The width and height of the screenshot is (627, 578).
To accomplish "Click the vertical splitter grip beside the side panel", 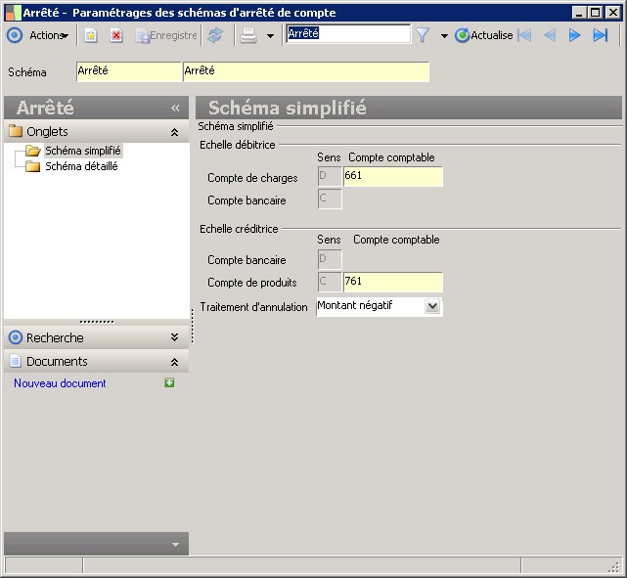I will [193, 326].
